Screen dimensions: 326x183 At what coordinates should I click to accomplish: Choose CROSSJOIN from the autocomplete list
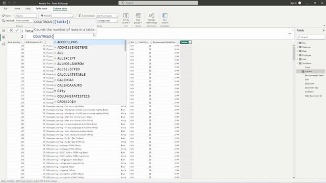pos(90,102)
